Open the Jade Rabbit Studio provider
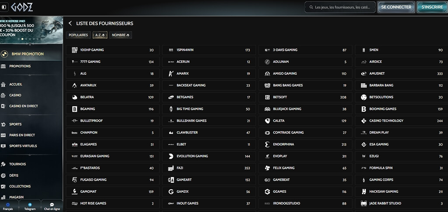This screenshot has height=212, width=448. (x=402, y=203)
